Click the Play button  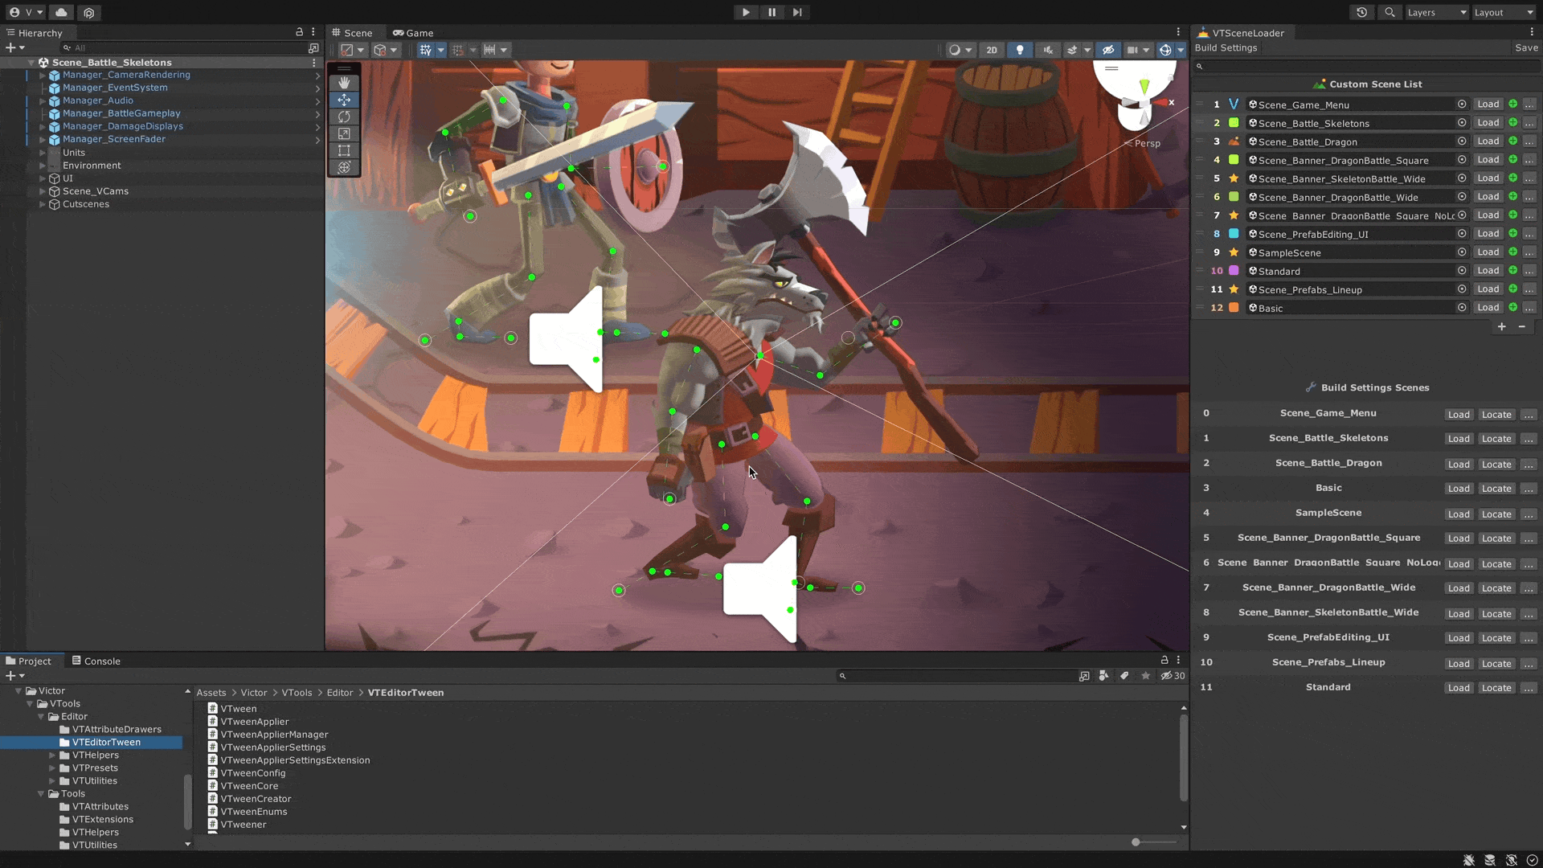click(x=746, y=12)
